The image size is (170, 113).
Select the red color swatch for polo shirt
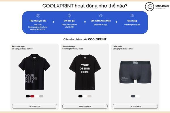pyautogui.click(x=32, y=96)
